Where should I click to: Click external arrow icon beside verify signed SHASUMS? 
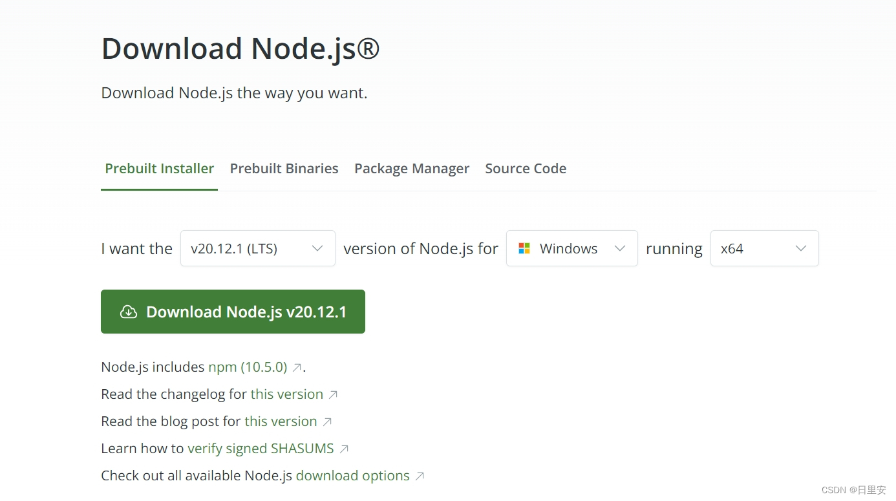point(344,449)
